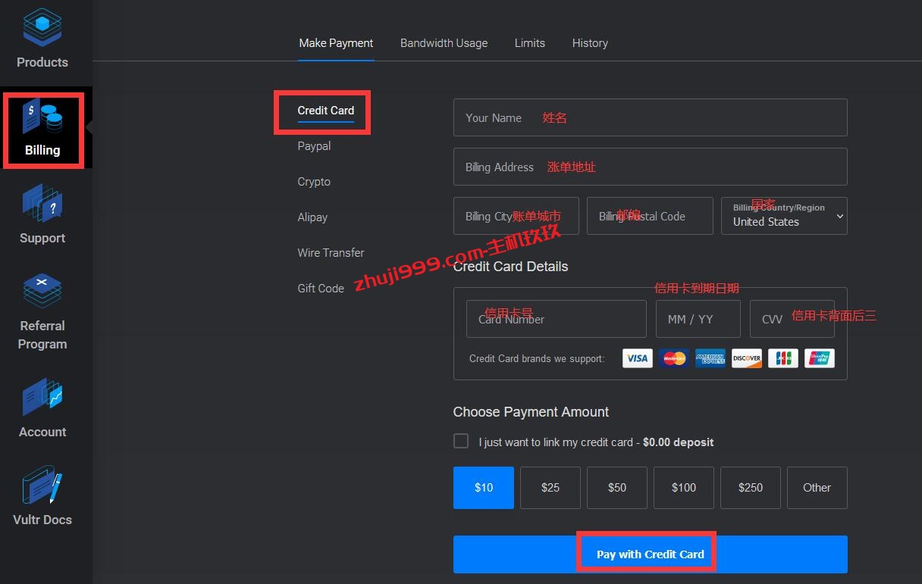Select Crypto payment method
This screenshot has width=922, height=584.
314,182
